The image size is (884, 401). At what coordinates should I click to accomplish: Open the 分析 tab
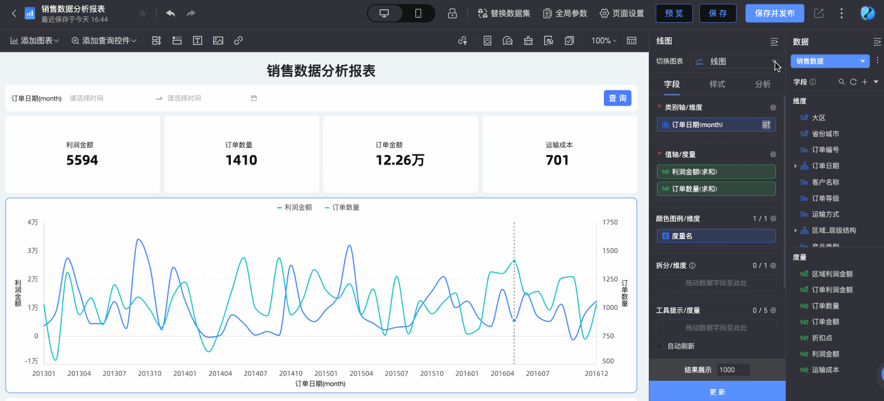coord(763,84)
